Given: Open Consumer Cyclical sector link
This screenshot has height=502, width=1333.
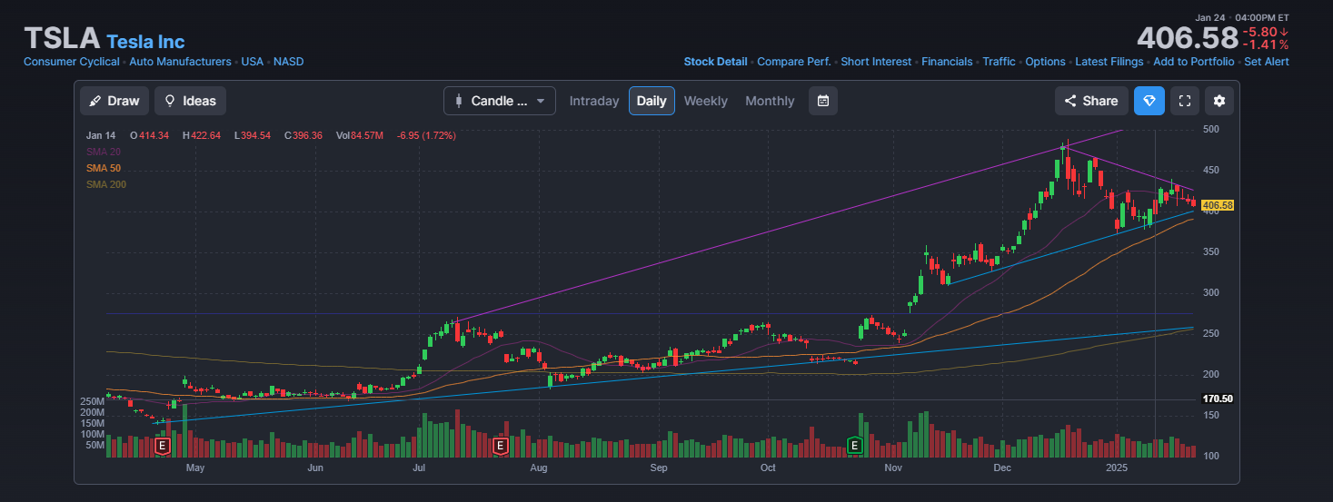Looking at the screenshot, I should tap(72, 62).
